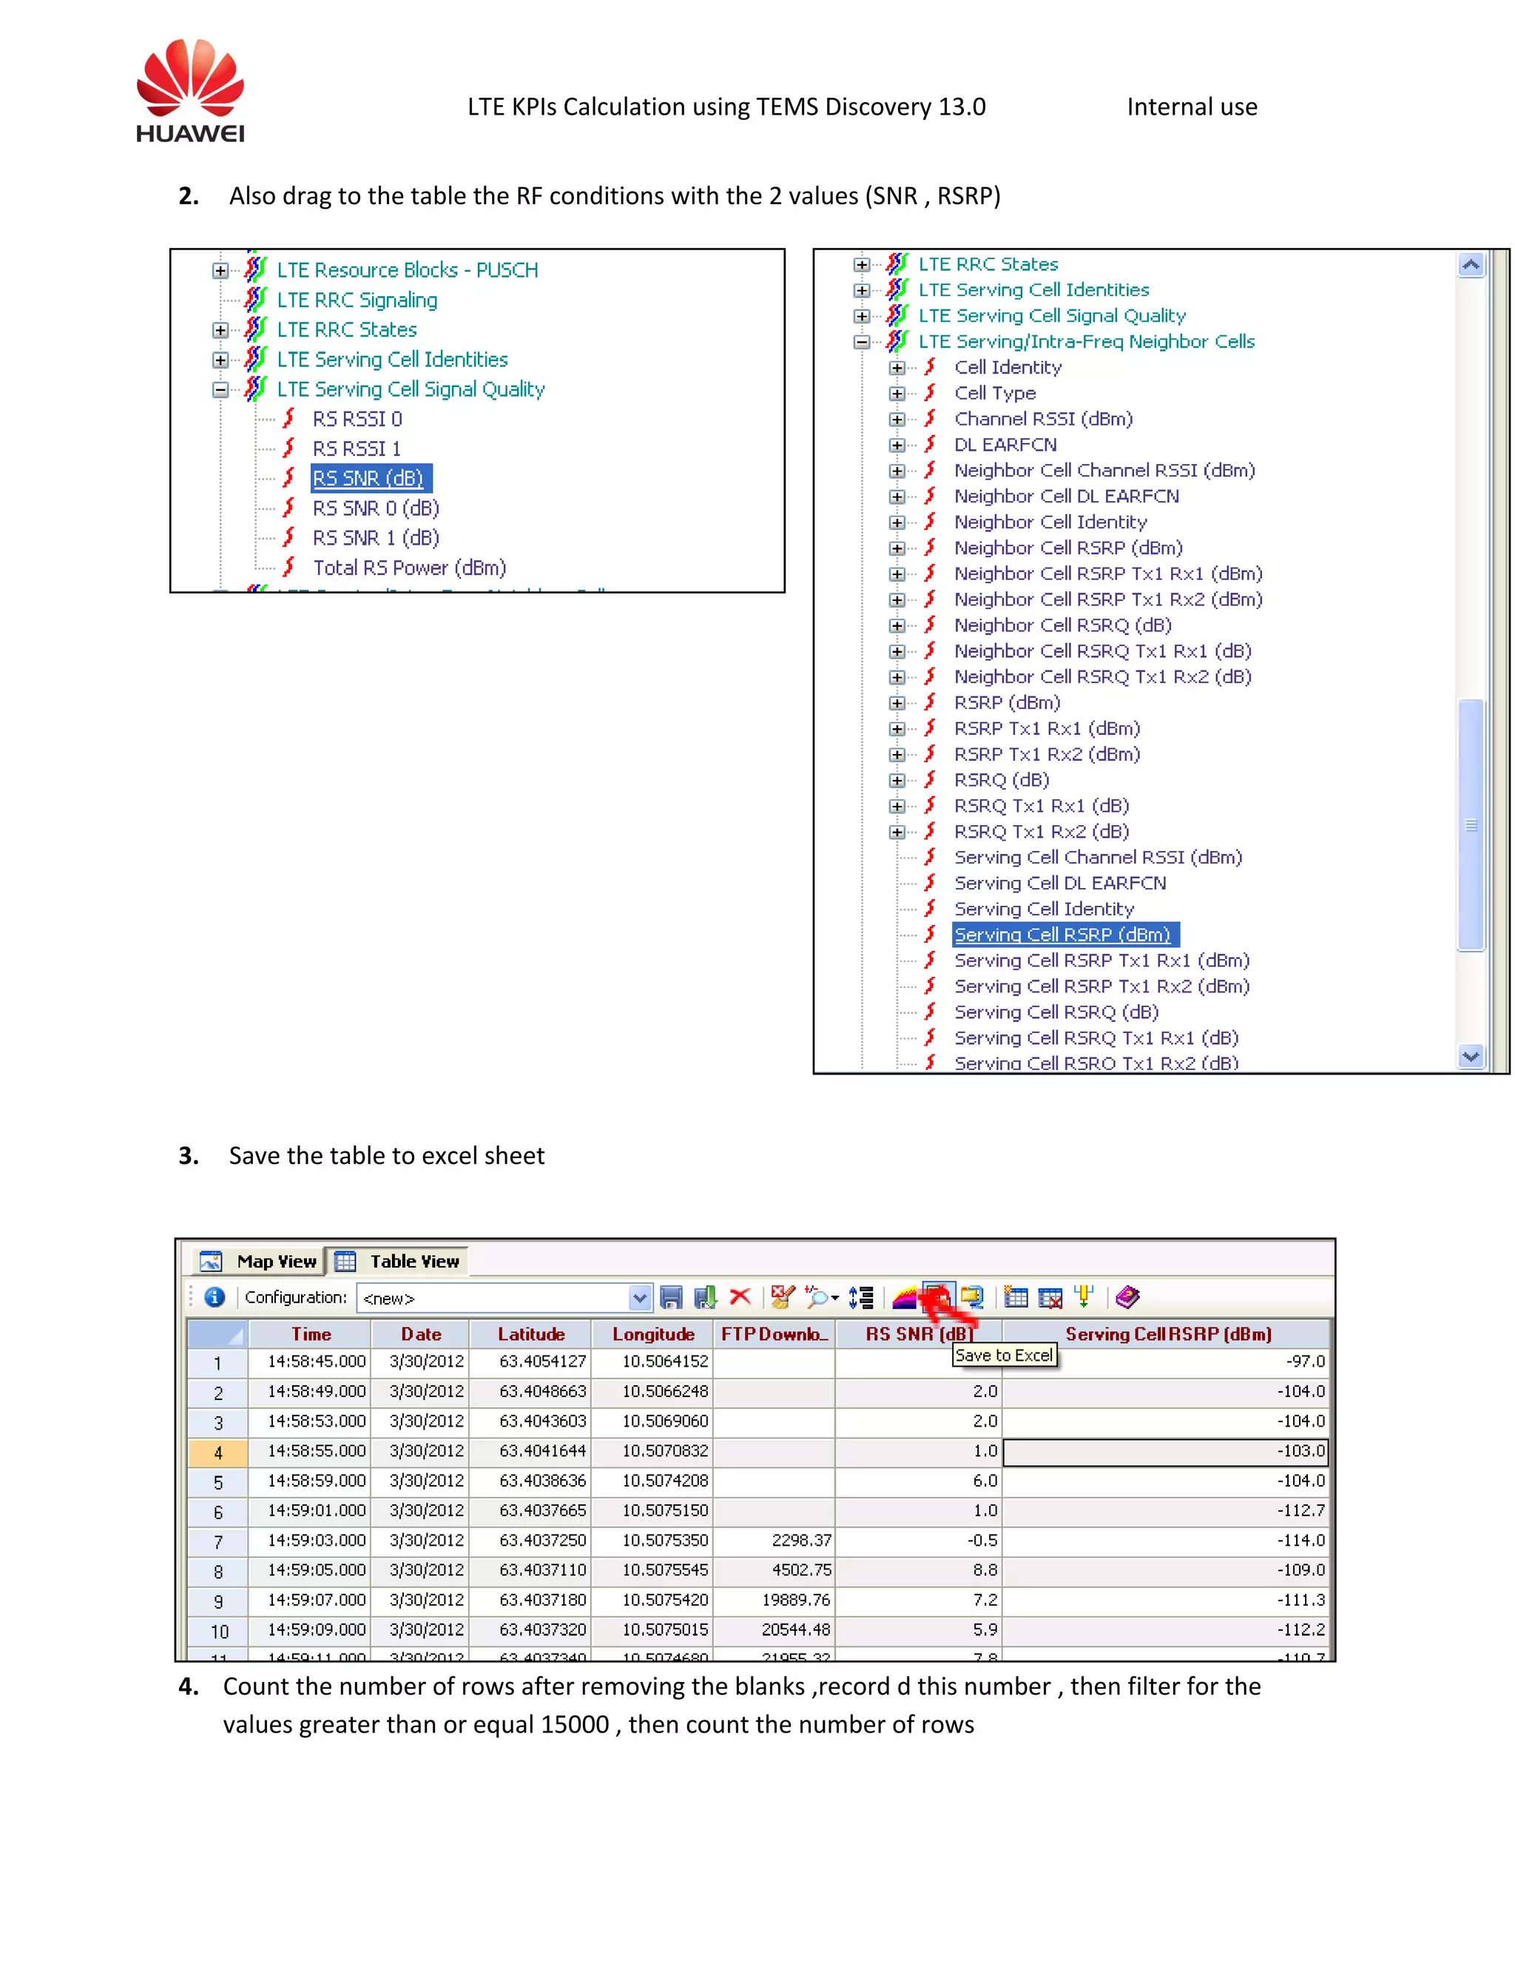Click the latitude cell 63.4054127
The height and width of the screenshot is (1961, 1515).
[530, 1361]
